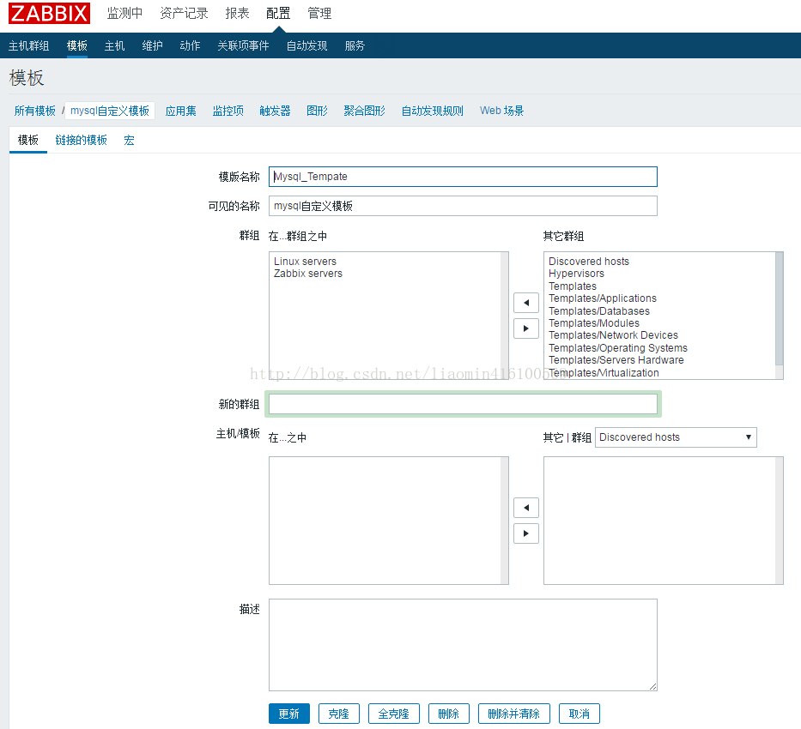The height and width of the screenshot is (729, 801).
Task: Click the 删除并清除 button
Action: coord(514,714)
